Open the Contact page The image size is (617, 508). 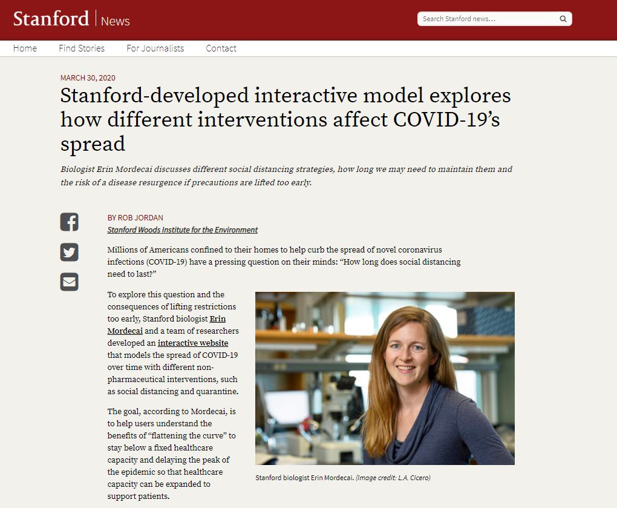221,48
